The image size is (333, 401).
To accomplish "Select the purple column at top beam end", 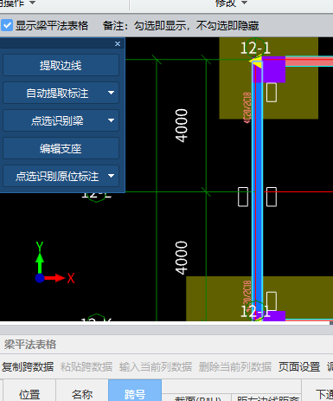I will click(x=270, y=69).
